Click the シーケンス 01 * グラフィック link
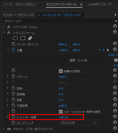Viewport: 118px width, 133px height. tap(62, 15)
